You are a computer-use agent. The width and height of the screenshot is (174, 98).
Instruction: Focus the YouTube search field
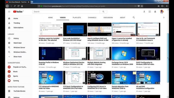coord(66,11)
